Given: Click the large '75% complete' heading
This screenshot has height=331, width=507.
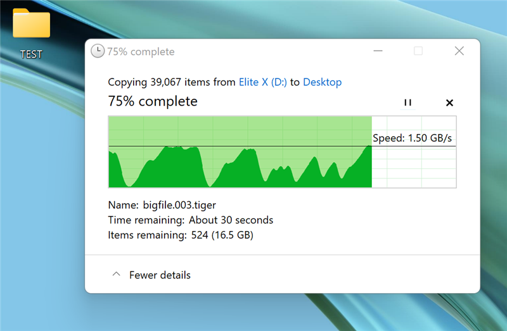Looking at the screenshot, I should (x=153, y=101).
